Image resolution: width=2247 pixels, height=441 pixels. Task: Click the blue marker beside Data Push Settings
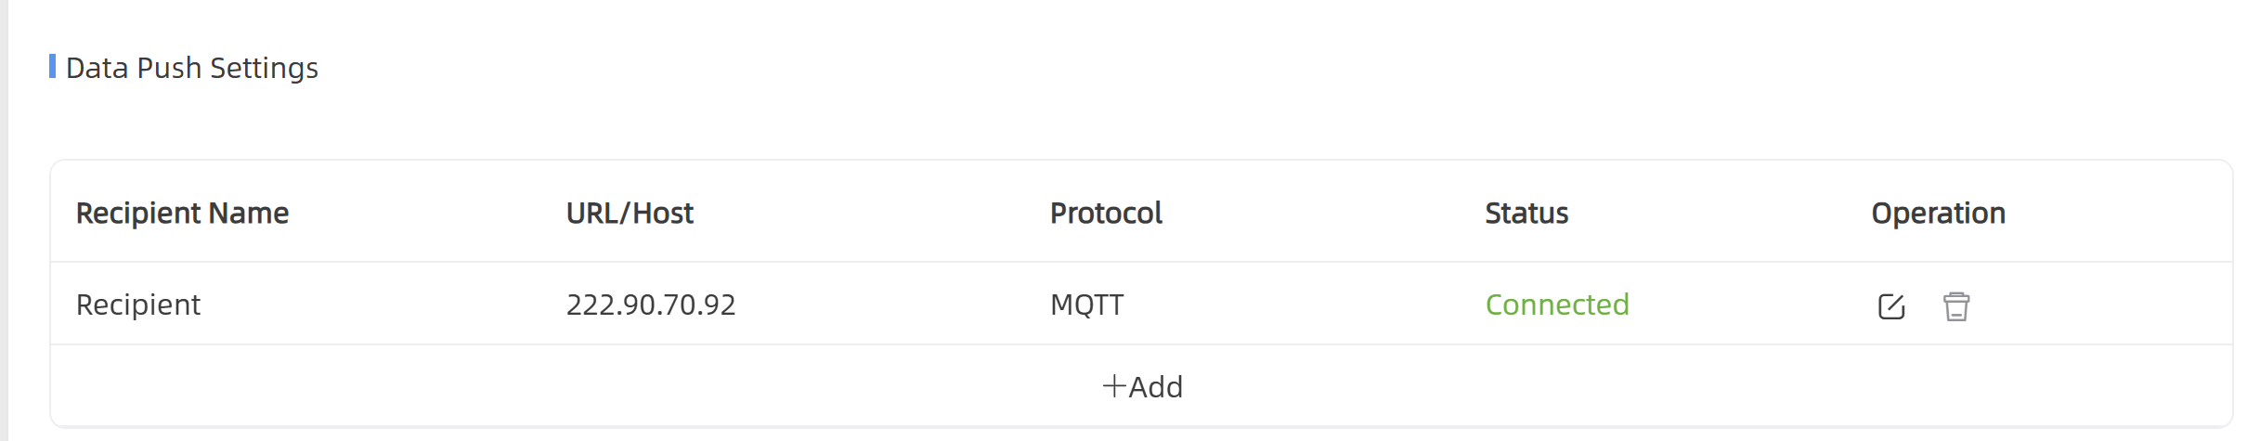click(53, 67)
